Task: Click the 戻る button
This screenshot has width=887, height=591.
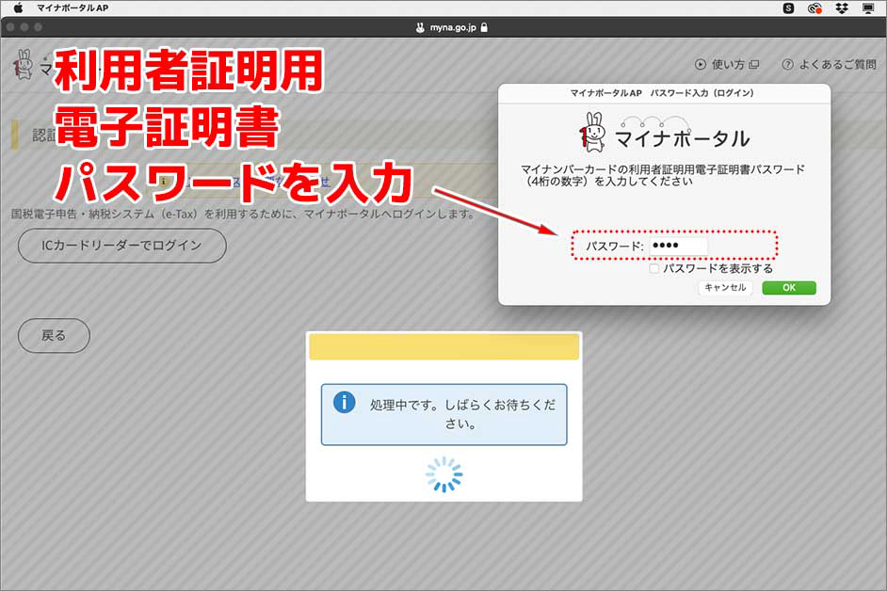Action: (x=54, y=335)
